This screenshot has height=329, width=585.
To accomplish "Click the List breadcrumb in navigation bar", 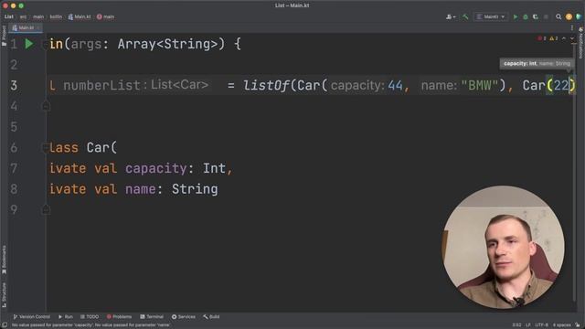I will point(9,16).
